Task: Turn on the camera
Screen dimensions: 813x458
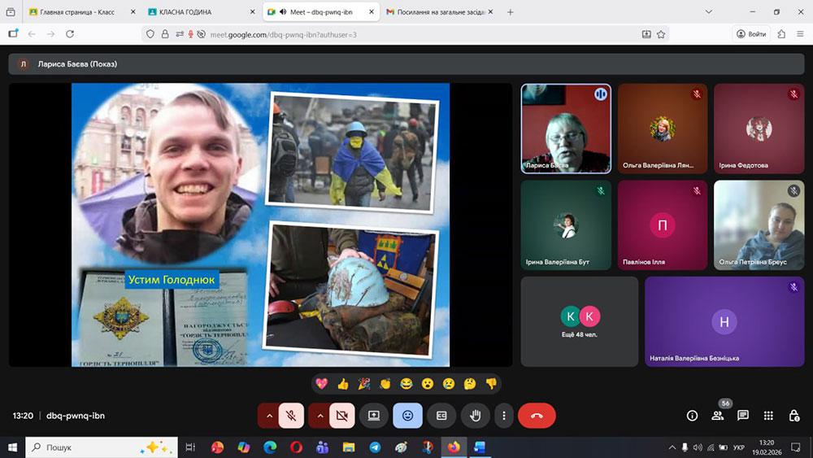Action: click(341, 416)
